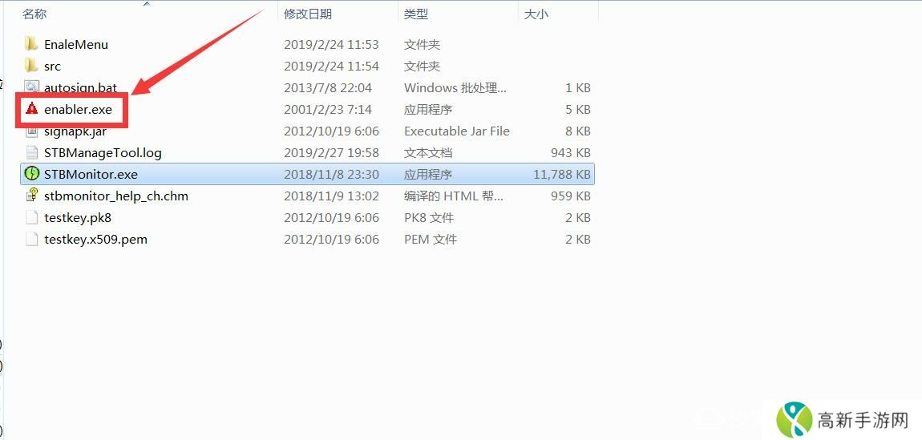Click the STBManageTool.log file name

coord(103,153)
